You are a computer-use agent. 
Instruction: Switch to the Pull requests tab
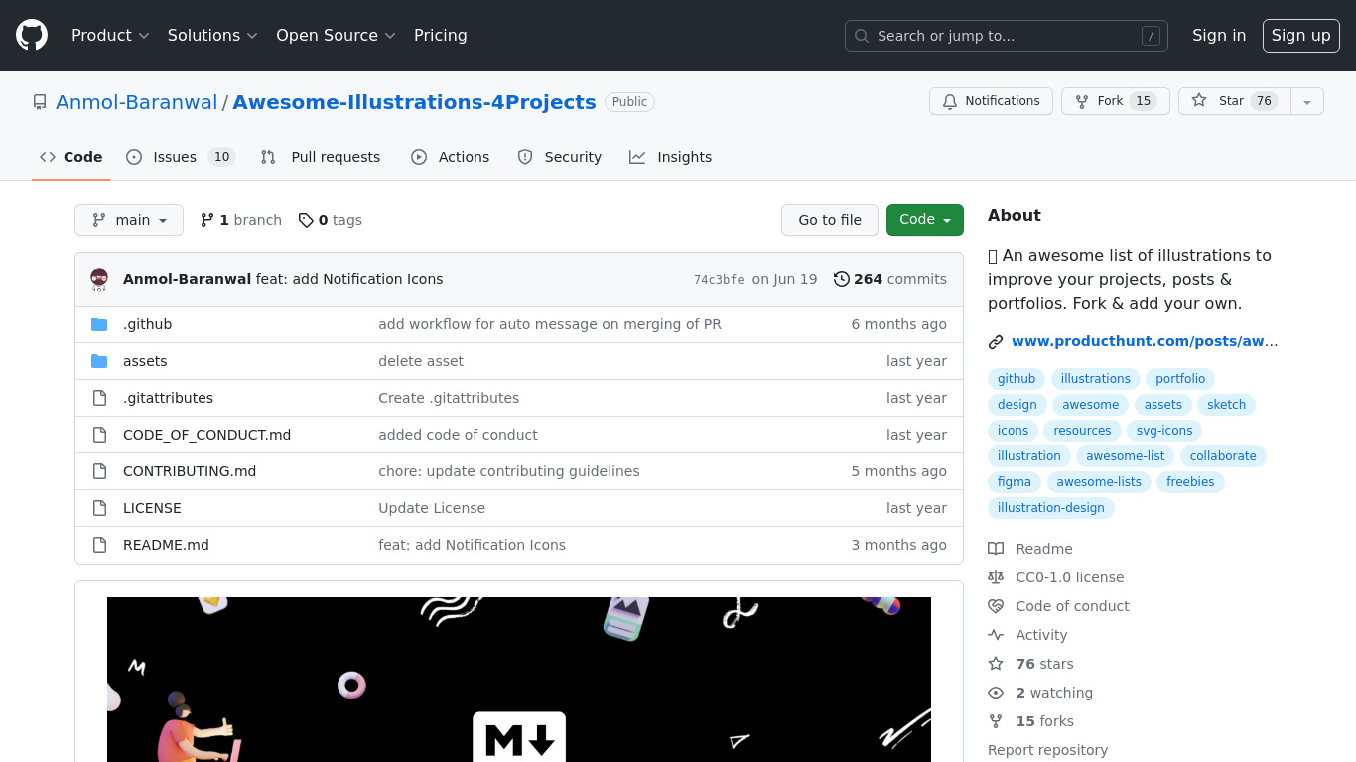pos(321,157)
